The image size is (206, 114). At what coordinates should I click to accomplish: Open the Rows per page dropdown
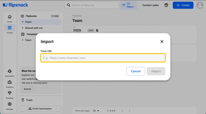pos(96,111)
